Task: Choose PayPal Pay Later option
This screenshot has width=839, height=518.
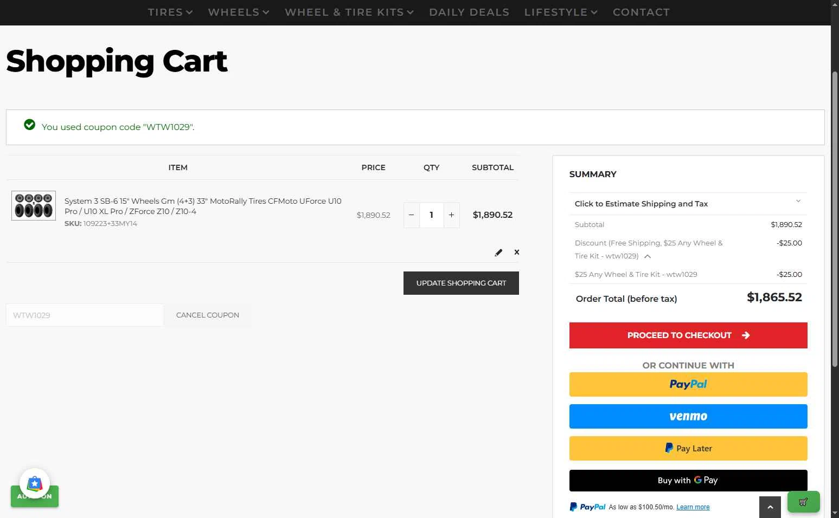Action: (x=688, y=448)
